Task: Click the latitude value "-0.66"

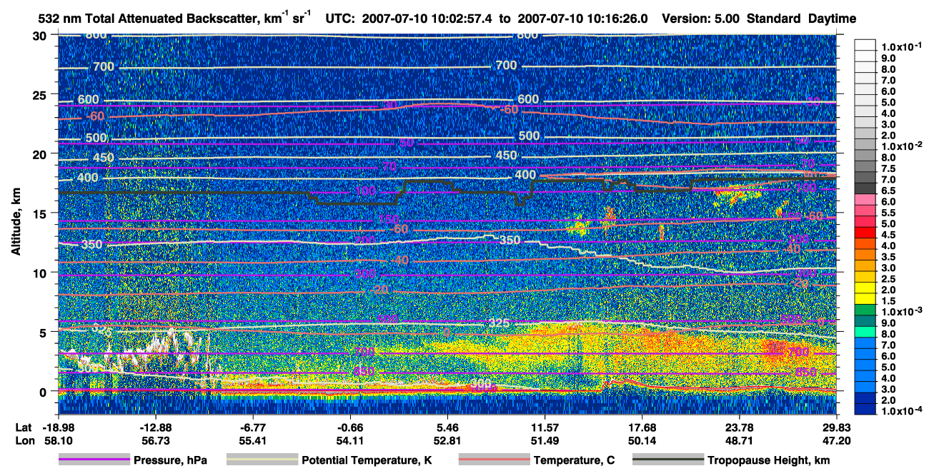Action: 349,427
